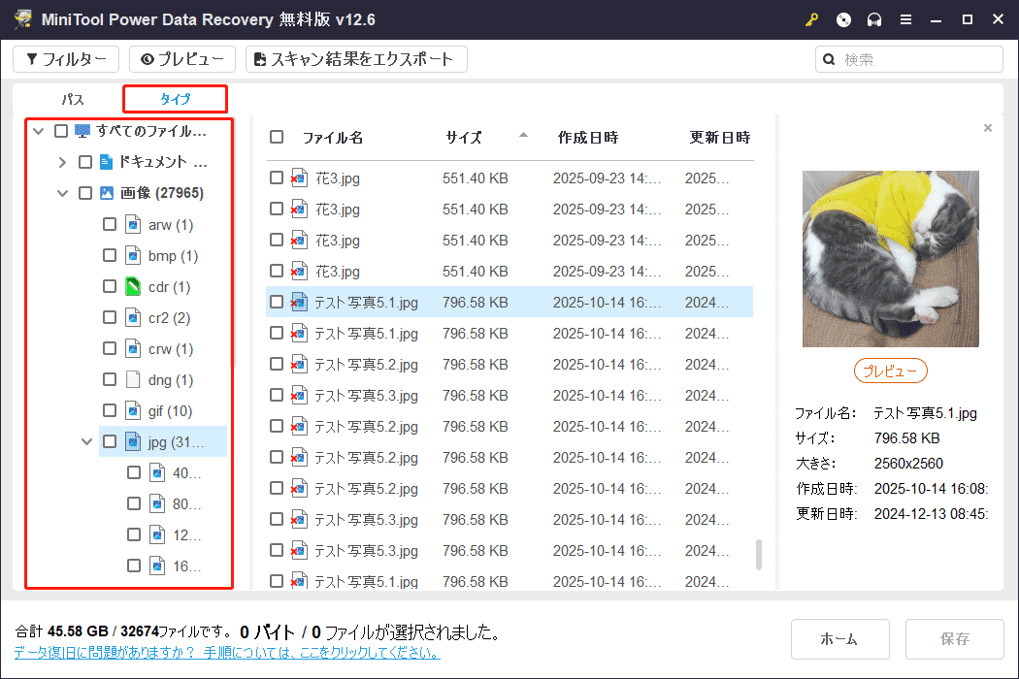The height and width of the screenshot is (679, 1019).
Task: Click the cat photo preview thumbnail
Action: coord(890,259)
